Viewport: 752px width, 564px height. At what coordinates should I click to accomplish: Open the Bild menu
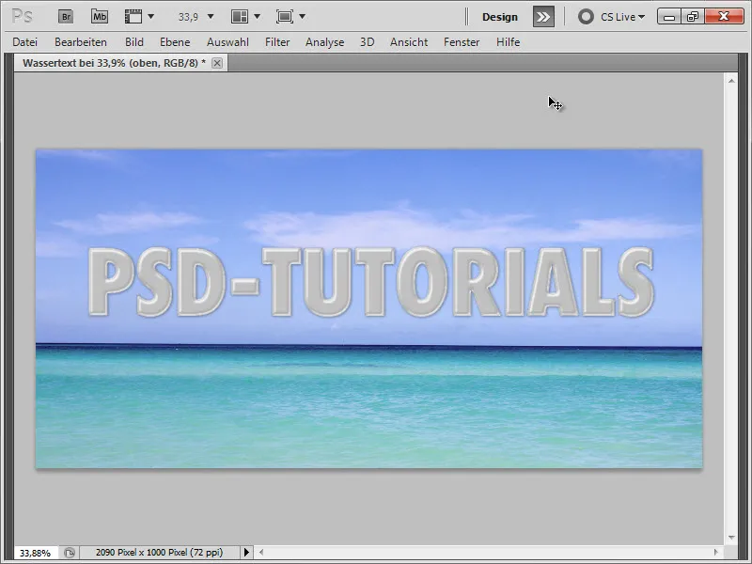pos(134,42)
